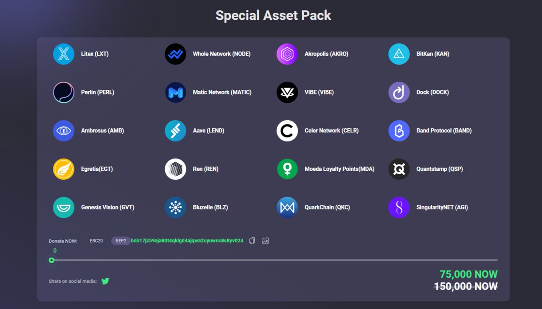542x309 pixels.
Task: Click the Akropolis (AKRO) label
Action: 327,54
